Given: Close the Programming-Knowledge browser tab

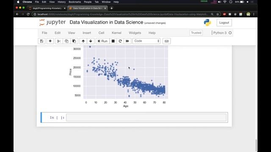Looking at the screenshot, I should [x=65, y=8].
